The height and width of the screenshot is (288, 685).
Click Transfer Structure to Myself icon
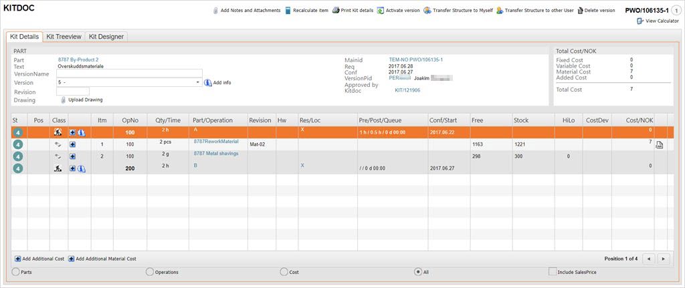427,11
